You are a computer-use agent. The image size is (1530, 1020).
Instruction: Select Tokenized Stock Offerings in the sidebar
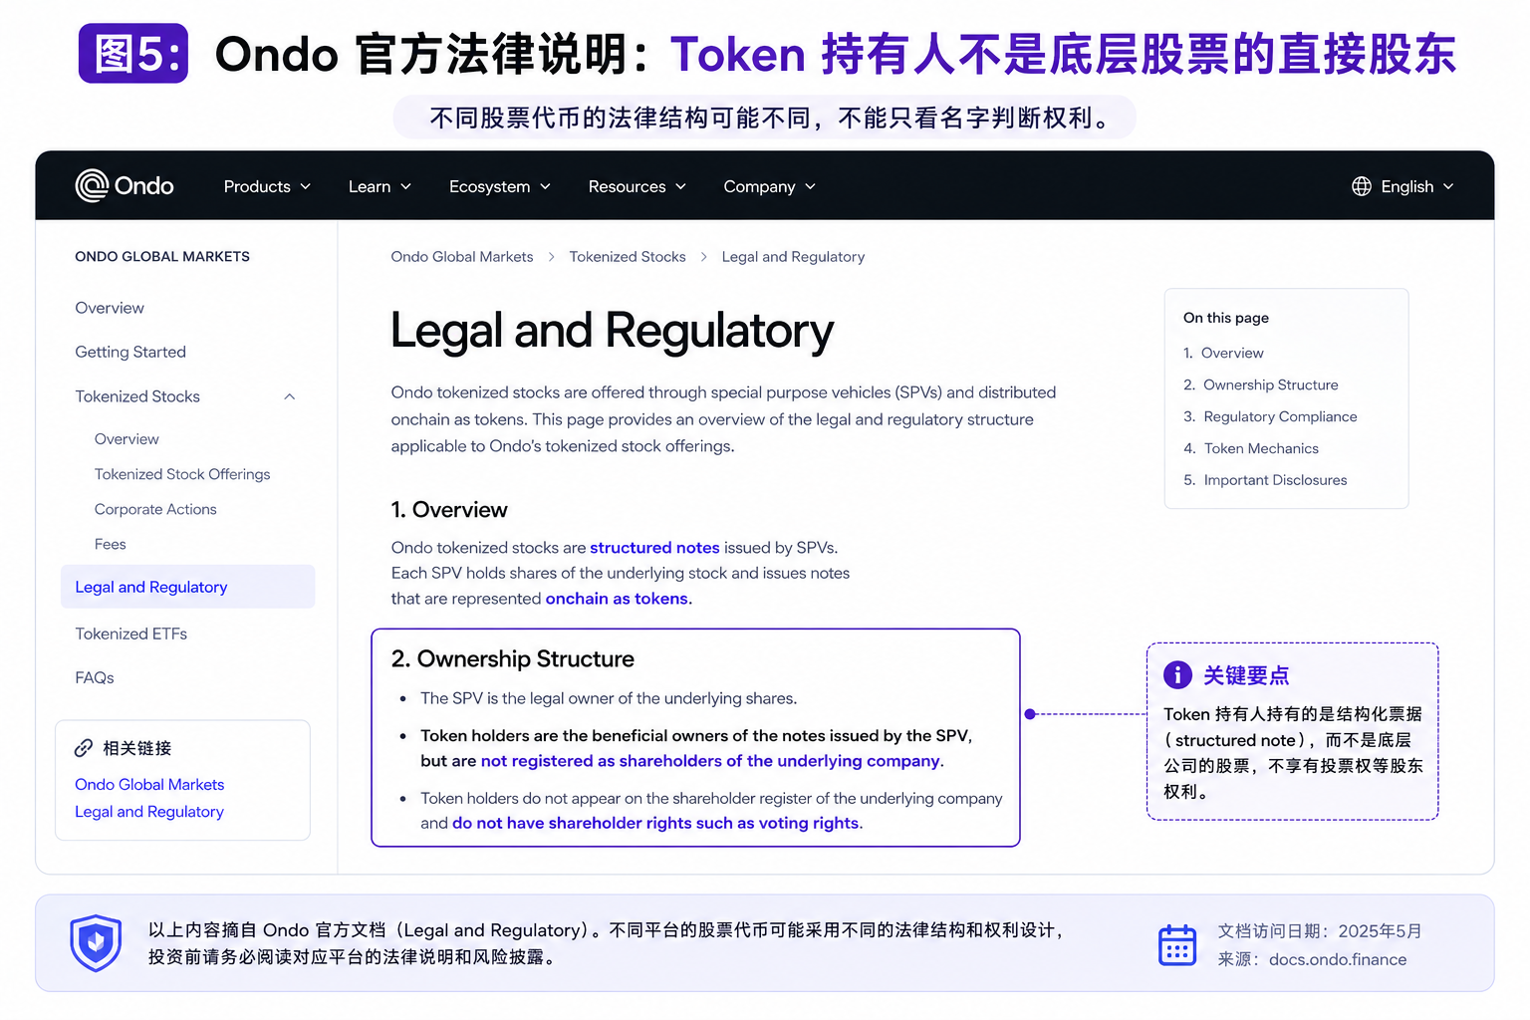182,474
